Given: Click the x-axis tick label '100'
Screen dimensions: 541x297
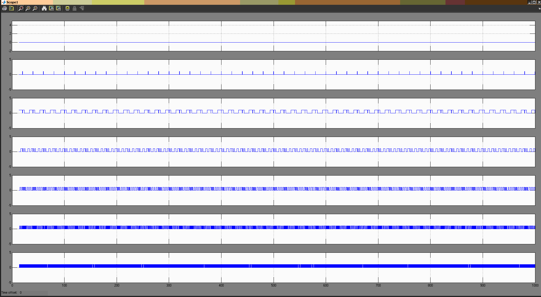Looking at the screenshot, I should pyautogui.click(x=64, y=285).
